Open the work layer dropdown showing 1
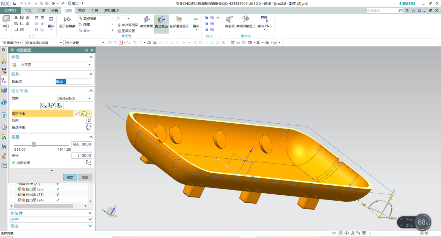Viewport: 441px width, 238px height. tap(124, 18)
